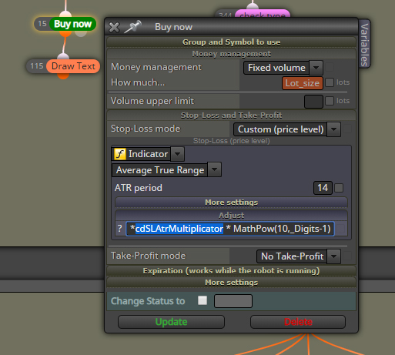The height and width of the screenshot is (355, 395).
Task: Toggle checkbox beside Stop-Loss mode dropdown
Action: click(347, 129)
